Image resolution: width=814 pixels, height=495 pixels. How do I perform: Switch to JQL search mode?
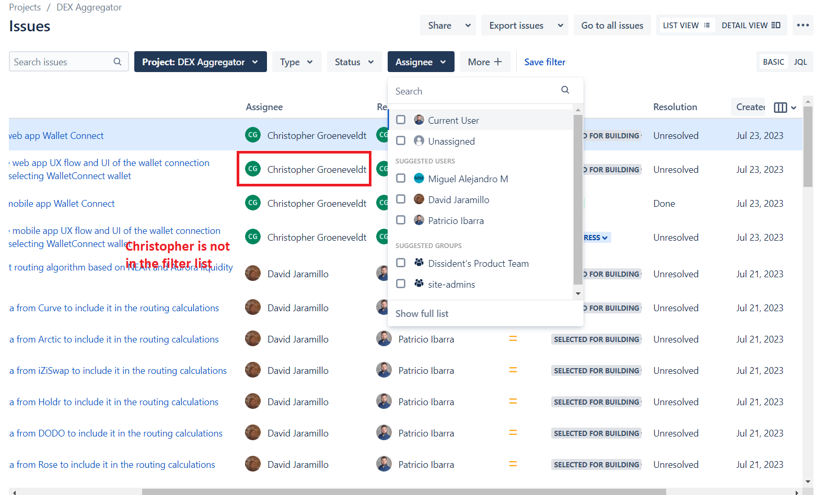tap(800, 61)
